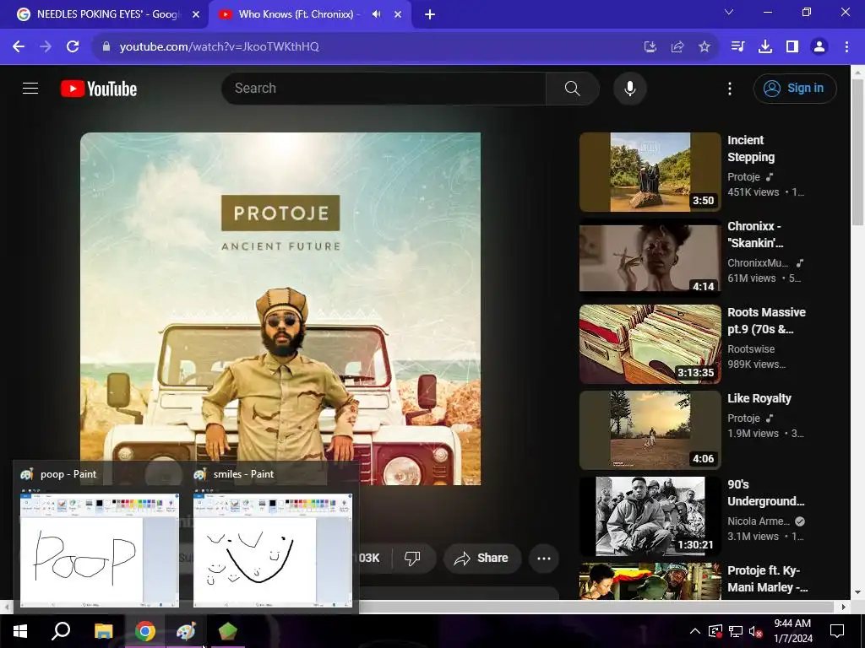
Task: Dislike the video with the thumbs-down button
Action: point(412,559)
